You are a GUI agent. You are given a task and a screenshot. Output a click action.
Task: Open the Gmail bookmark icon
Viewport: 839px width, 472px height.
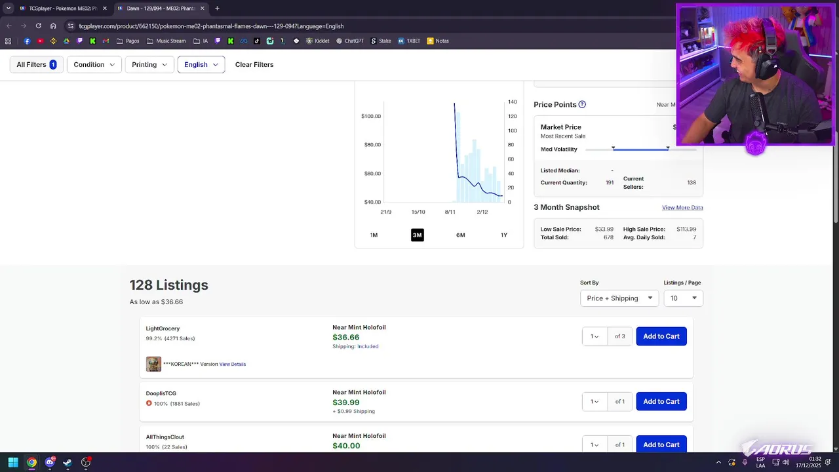[106, 41]
